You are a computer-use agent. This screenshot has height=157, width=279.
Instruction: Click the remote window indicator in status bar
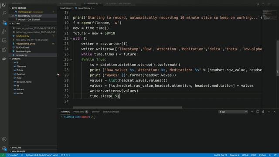click(3, 155)
